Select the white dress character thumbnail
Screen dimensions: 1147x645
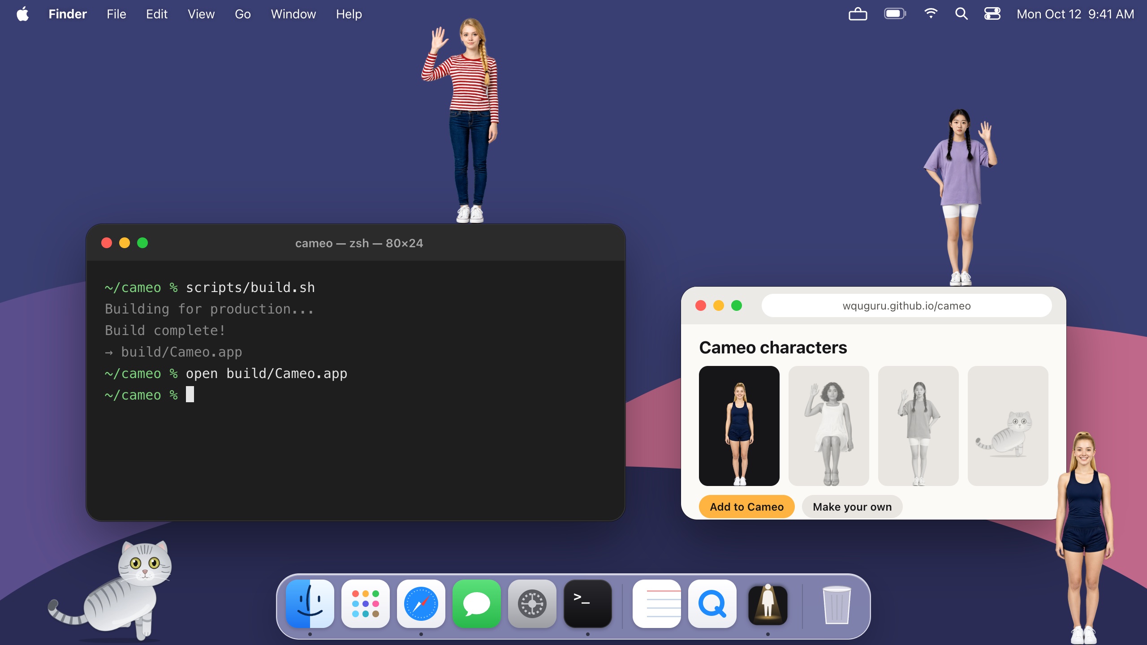click(x=829, y=426)
